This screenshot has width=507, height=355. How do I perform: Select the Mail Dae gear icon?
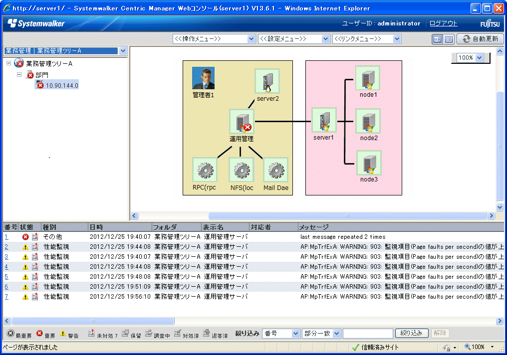(x=276, y=170)
